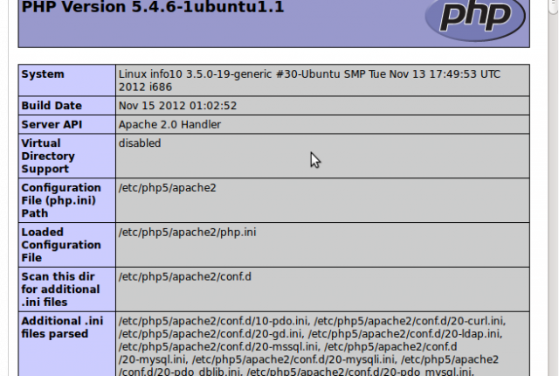Click the vertical scrollbar thumb at top right
The height and width of the screenshot is (376, 559).
554,6
